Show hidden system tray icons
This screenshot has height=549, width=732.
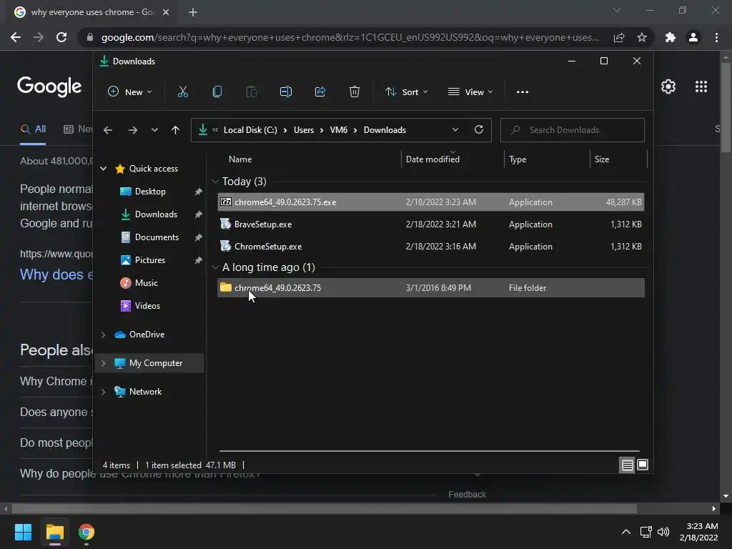pyautogui.click(x=626, y=532)
